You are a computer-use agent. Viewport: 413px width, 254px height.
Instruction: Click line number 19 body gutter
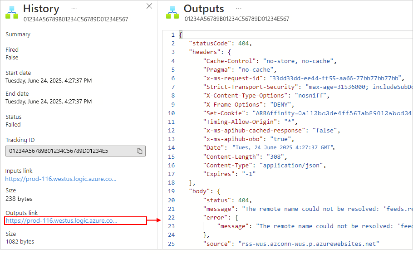click(172, 191)
